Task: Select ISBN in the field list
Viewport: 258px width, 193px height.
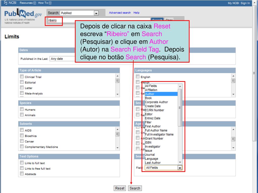Action: coord(161,143)
